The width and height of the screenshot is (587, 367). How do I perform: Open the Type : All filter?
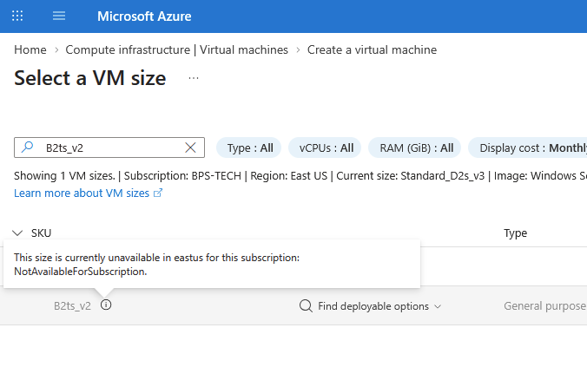(x=249, y=147)
